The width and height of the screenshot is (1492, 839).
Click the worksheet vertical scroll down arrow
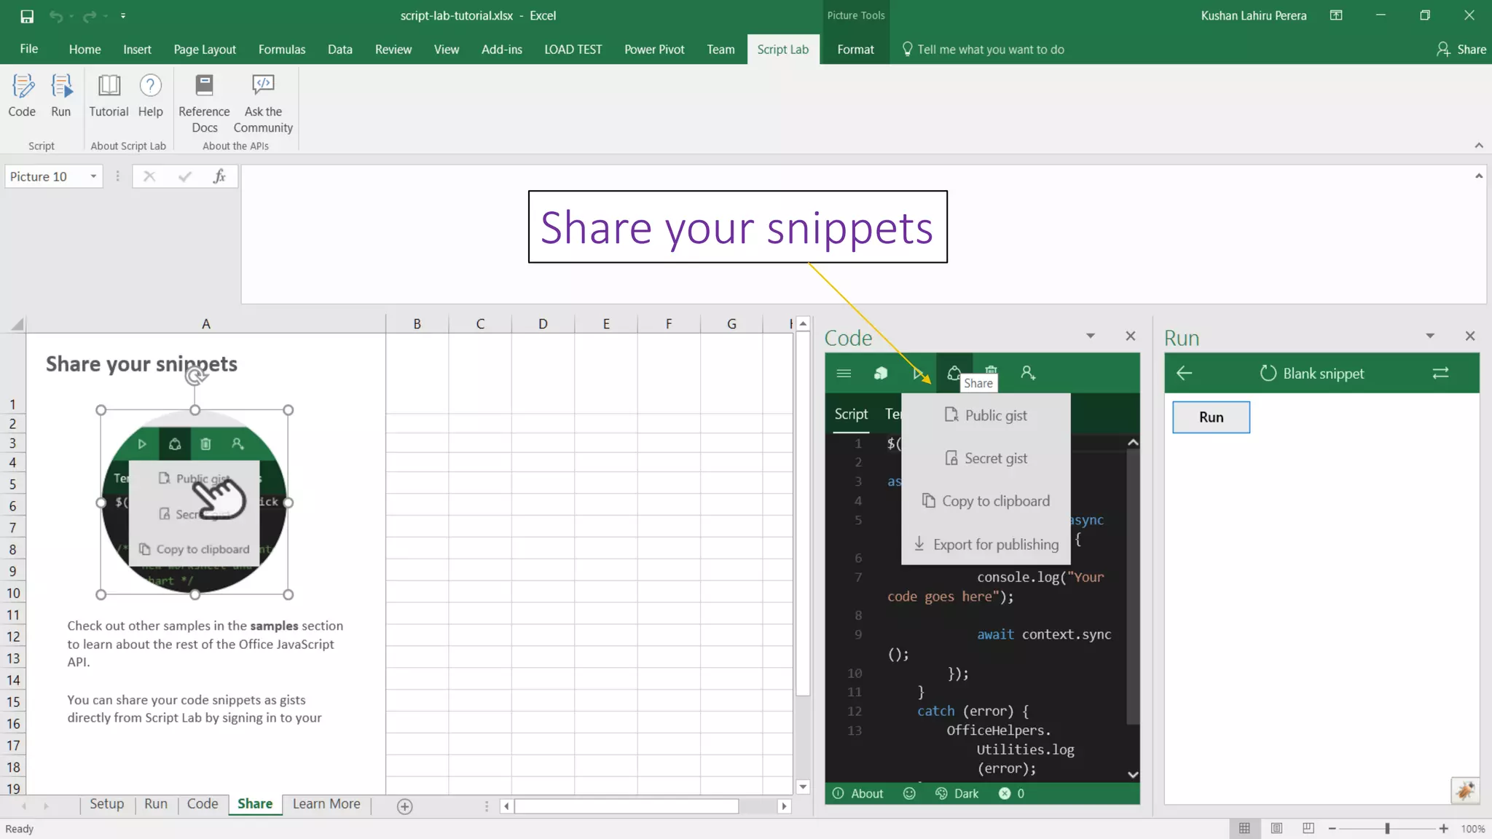pyautogui.click(x=803, y=787)
